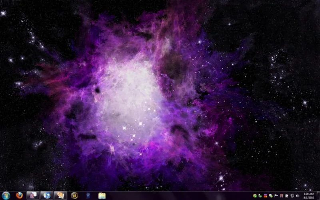
Task: Open the Action Center flag icon
Action: click(x=276, y=196)
